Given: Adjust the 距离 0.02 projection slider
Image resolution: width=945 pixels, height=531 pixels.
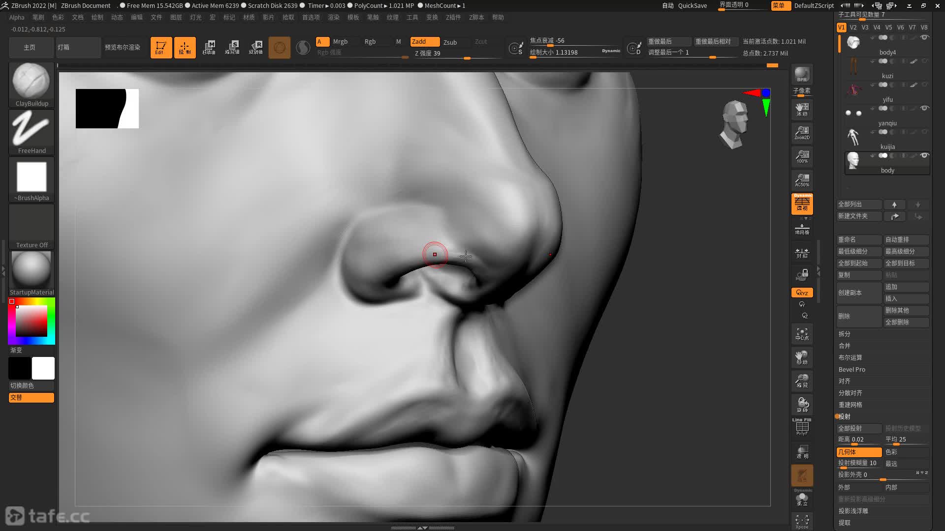Looking at the screenshot, I should (859, 440).
